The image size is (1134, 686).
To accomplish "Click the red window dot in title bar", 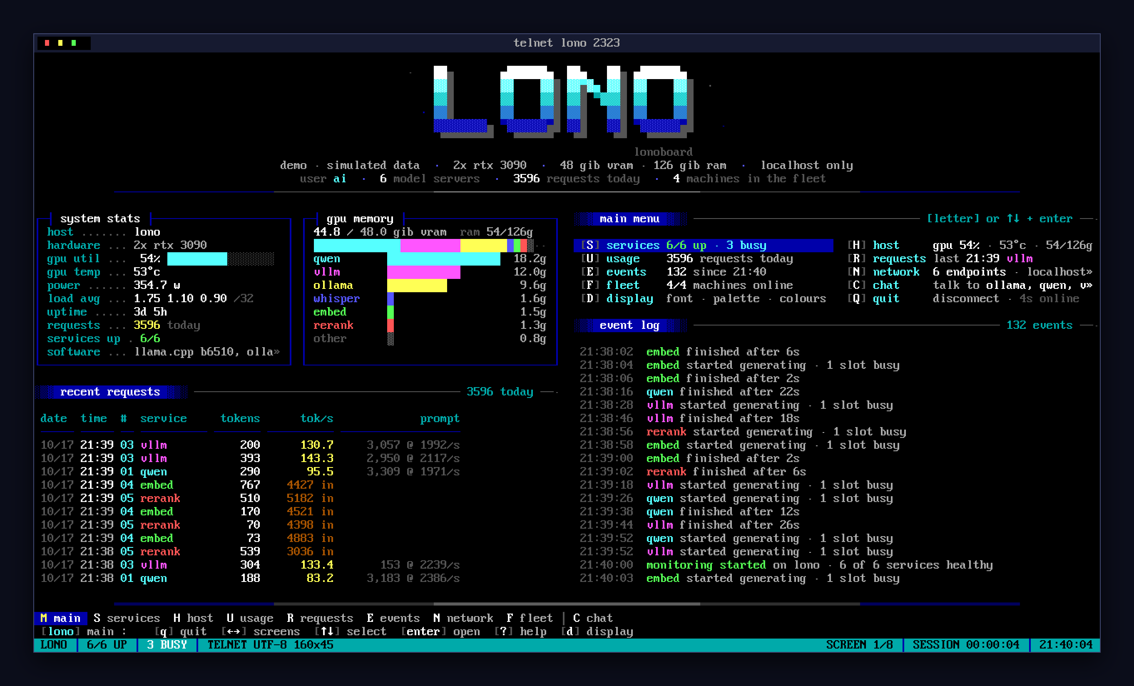I will tap(47, 43).
